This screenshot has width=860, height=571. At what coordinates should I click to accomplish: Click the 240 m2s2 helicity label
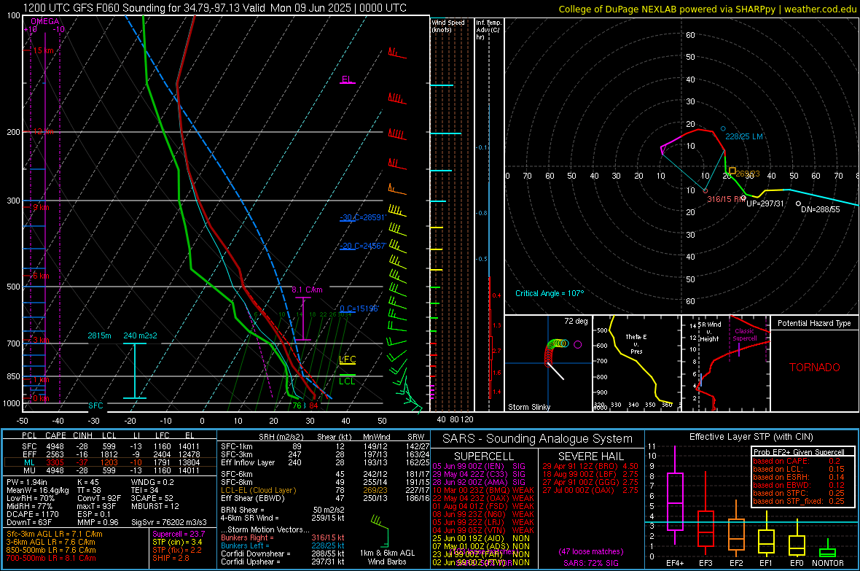pos(141,335)
